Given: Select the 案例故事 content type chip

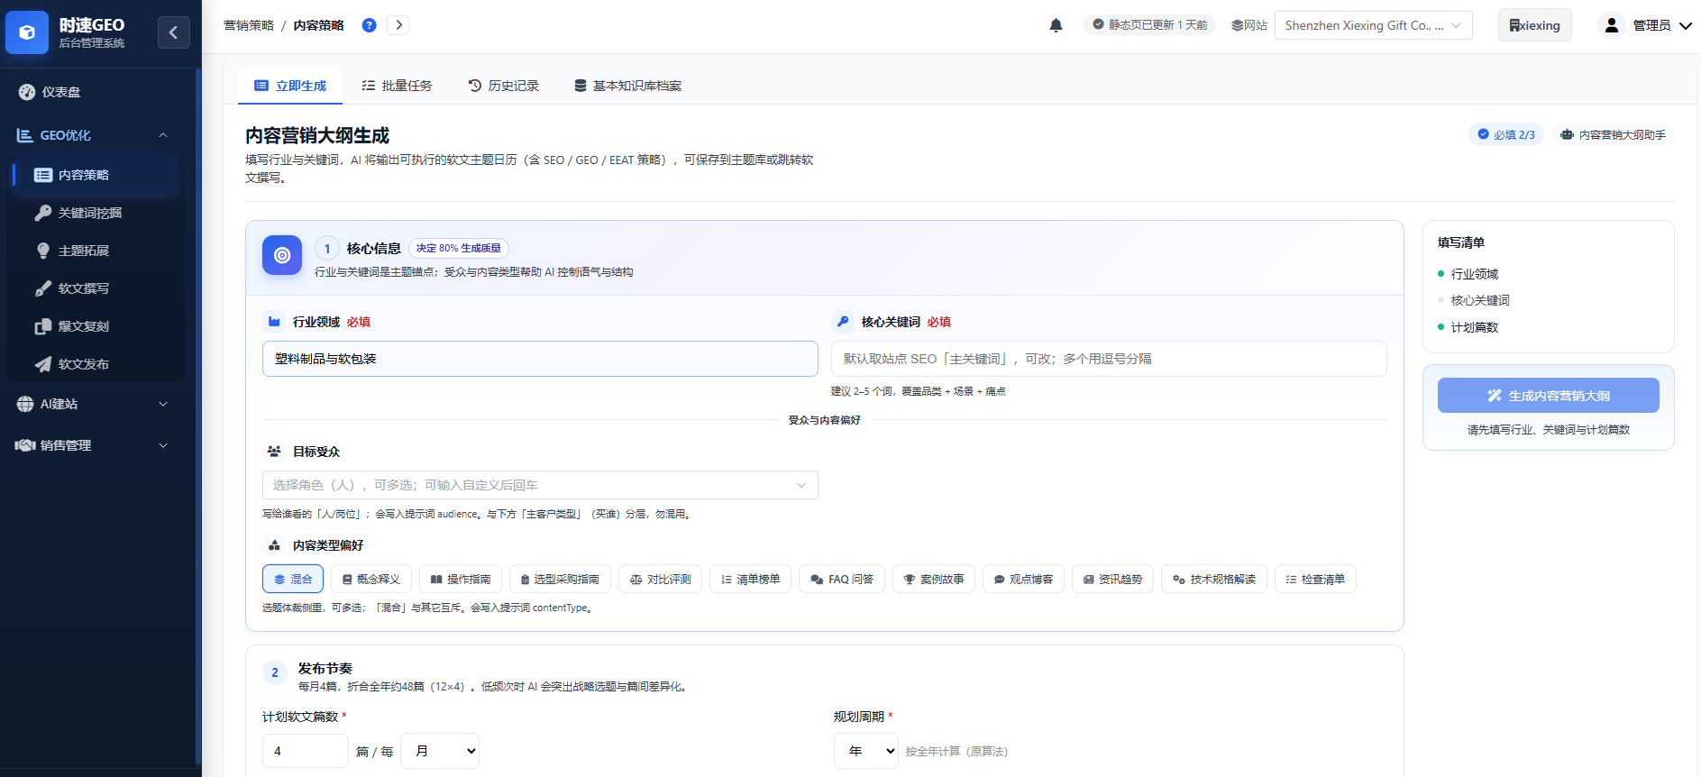Looking at the screenshot, I should coord(934,579).
